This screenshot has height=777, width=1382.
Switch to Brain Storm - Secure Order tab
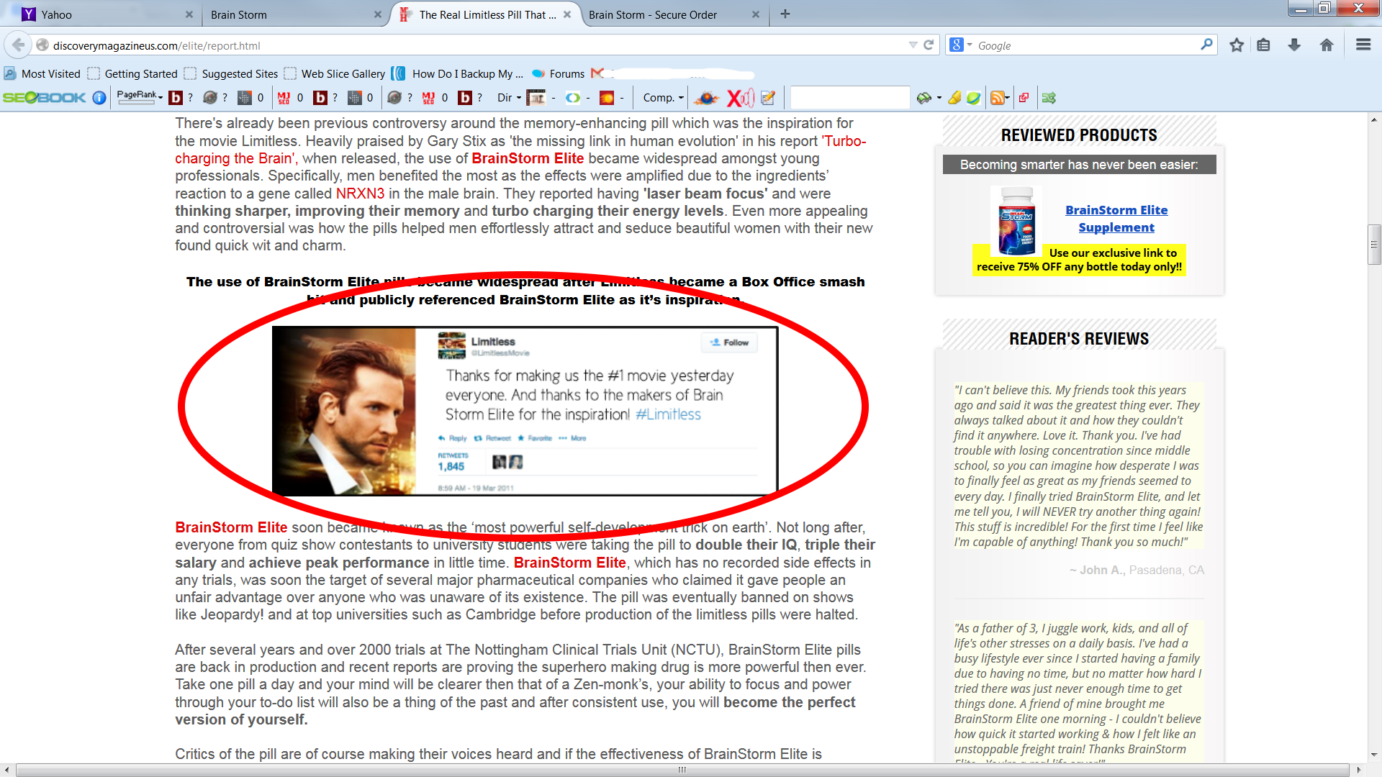pos(673,14)
